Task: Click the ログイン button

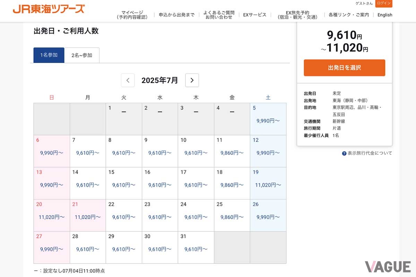Action: [x=384, y=3]
